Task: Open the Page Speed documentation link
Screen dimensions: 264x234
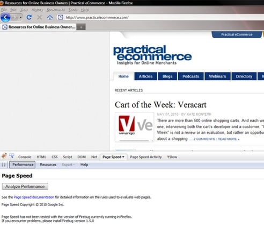Action: (34, 197)
